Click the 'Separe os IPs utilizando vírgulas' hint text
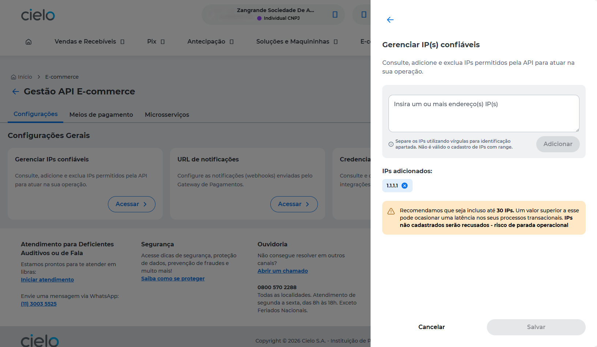 [x=454, y=144]
